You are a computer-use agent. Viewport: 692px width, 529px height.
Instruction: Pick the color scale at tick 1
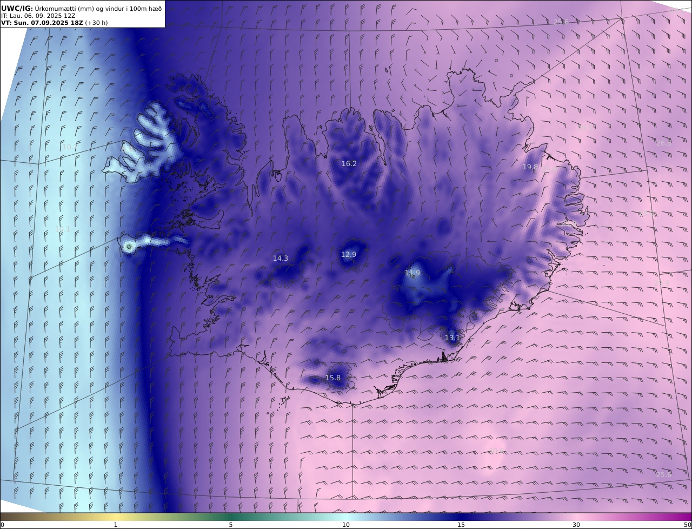116,517
